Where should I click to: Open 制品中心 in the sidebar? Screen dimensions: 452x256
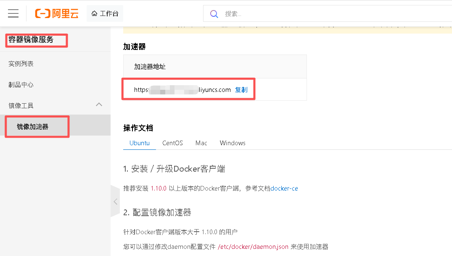tap(21, 85)
